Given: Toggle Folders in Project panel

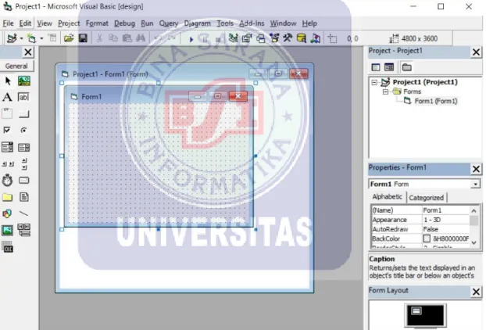Looking at the screenshot, I should click(406, 67).
